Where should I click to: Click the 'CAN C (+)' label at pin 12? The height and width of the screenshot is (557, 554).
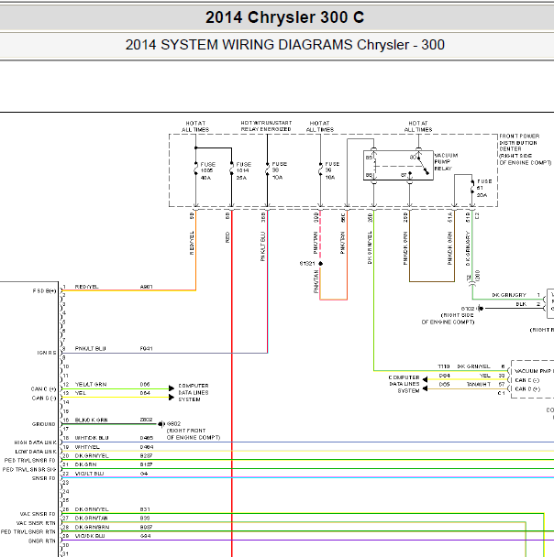pos(43,389)
